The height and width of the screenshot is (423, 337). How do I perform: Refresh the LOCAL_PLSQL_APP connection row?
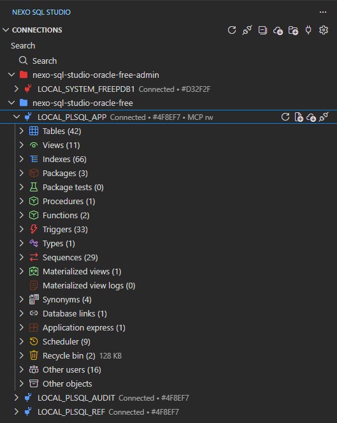[x=285, y=117]
